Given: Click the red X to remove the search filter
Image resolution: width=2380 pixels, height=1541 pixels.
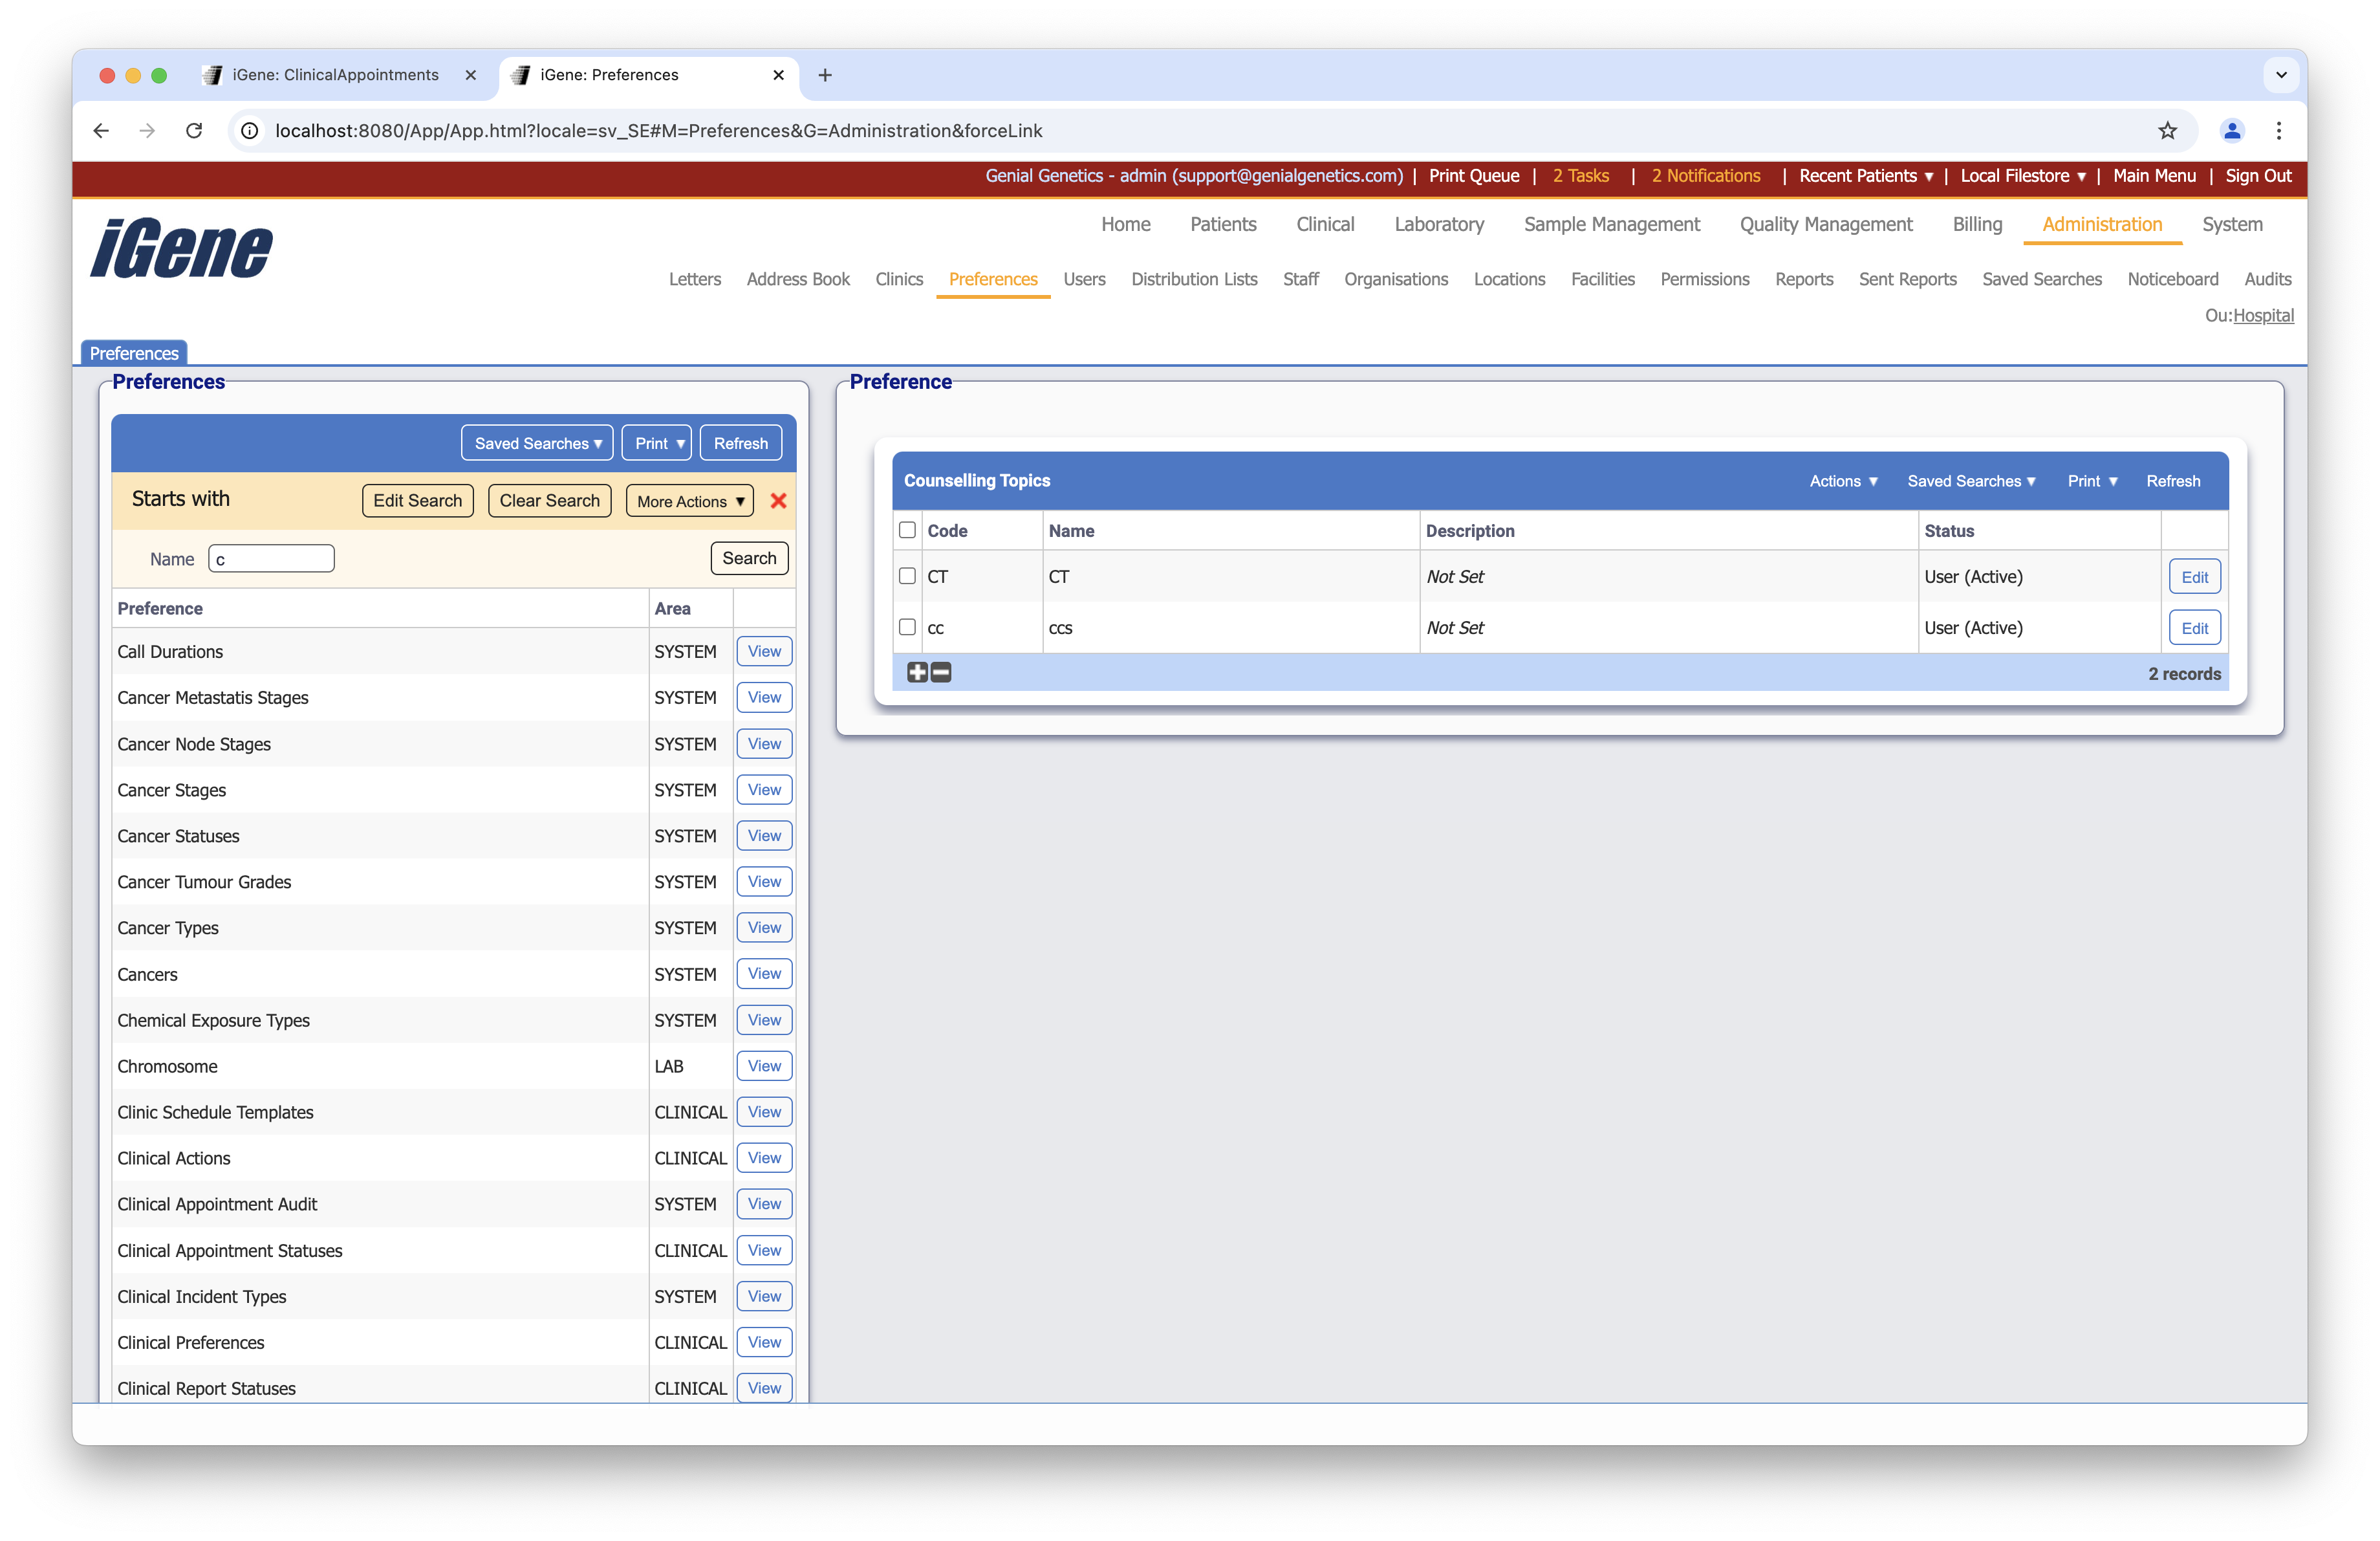Looking at the screenshot, I should 778,501.
